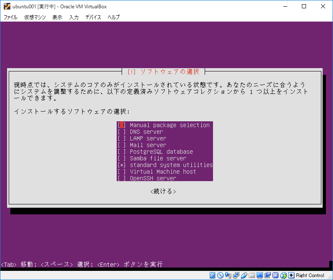
Task: Open the 表示 menu
Action: [x=57, y=17]
